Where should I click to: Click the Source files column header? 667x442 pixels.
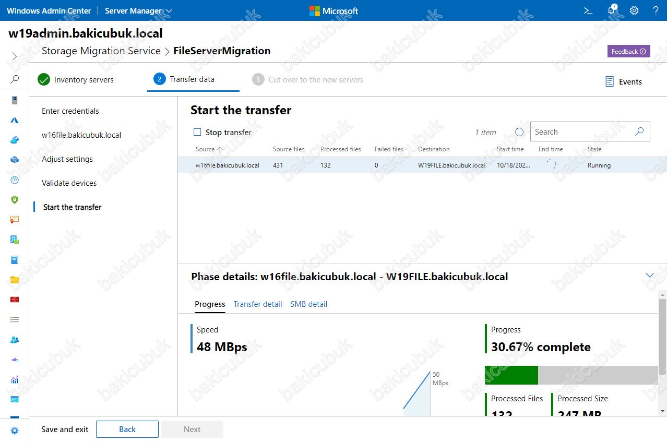tap(289, 149)
